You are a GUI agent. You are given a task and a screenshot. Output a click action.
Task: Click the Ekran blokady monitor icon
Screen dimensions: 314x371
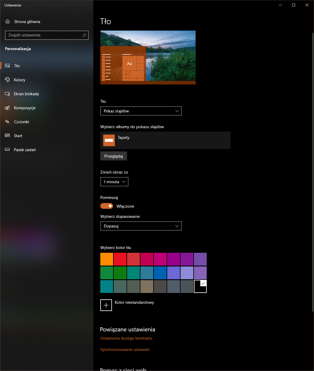pyautogui.click(x=8, y=94)
